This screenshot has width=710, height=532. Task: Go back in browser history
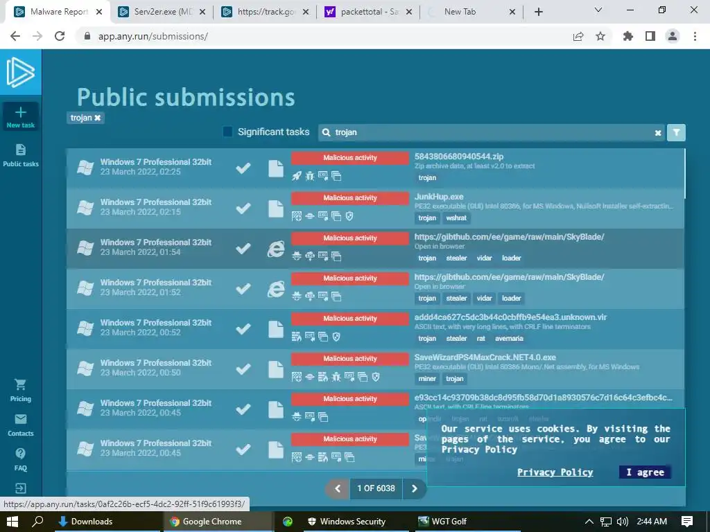click(x=15, y=36)
